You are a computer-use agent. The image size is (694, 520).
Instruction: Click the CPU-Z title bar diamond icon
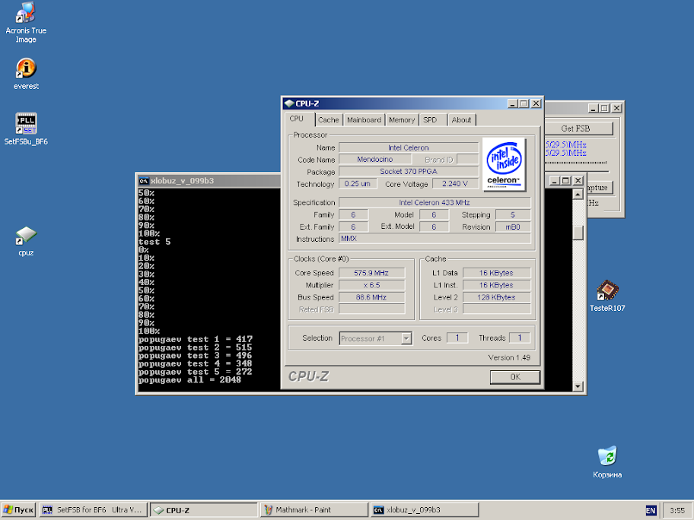pos(289,103)
